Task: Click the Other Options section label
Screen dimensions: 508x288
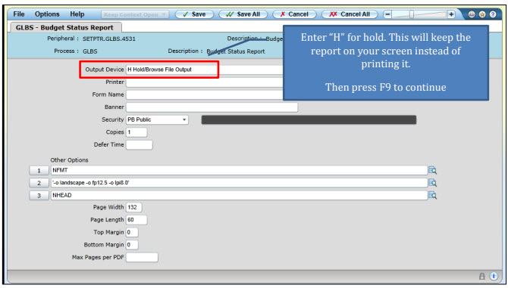Action: coord(69,159)
